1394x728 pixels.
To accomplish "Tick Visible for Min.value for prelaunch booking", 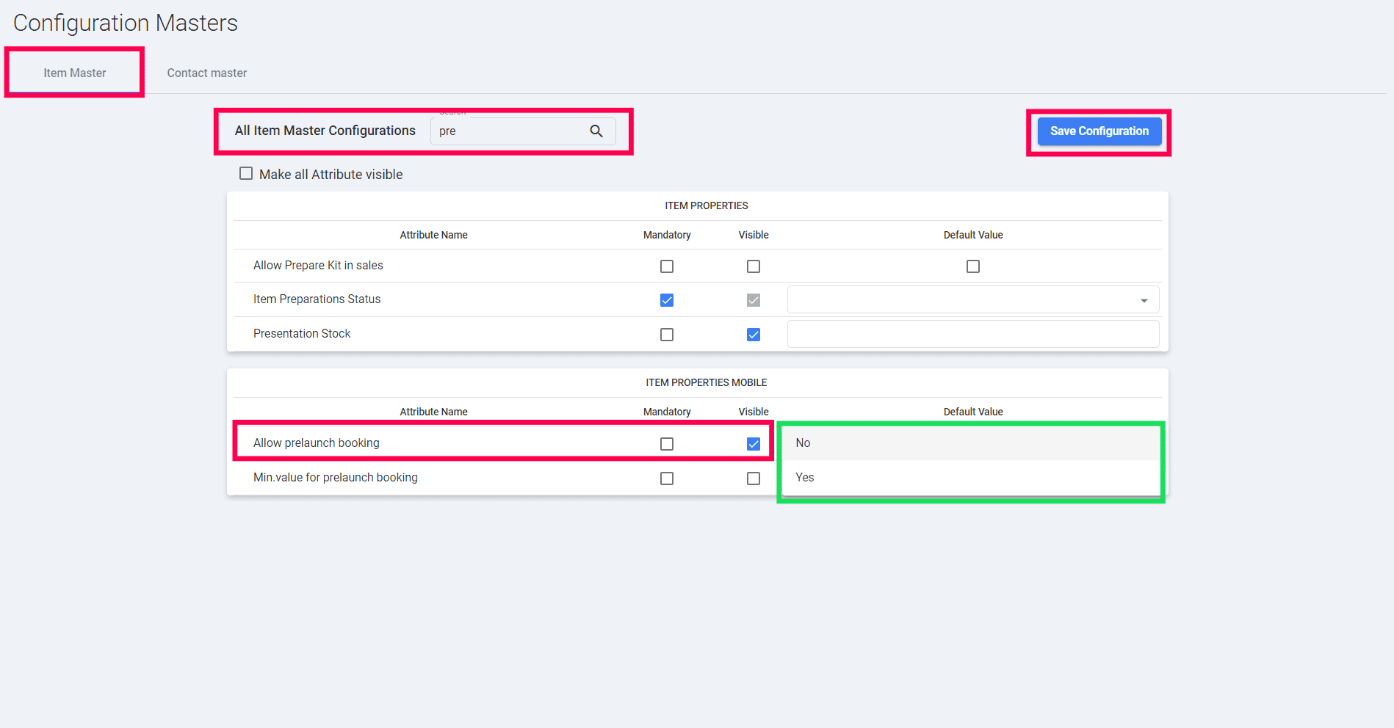I will (754, 478).
